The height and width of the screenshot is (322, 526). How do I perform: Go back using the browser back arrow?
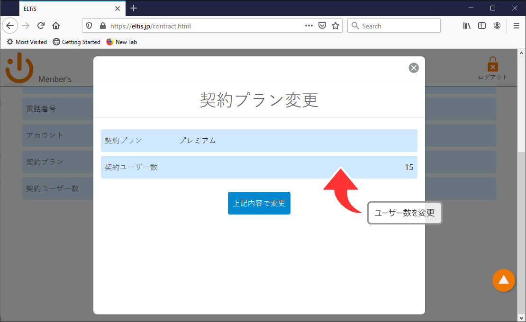pyautogui.click(x=10, y=26)
